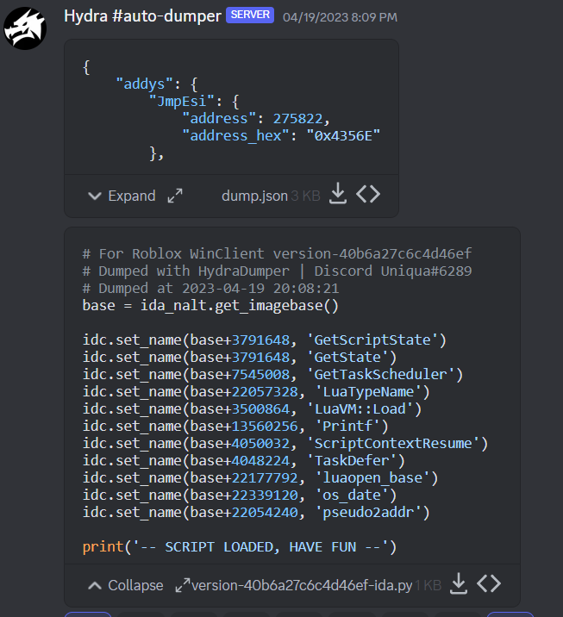The image size is (563, 617).
Task: Change language of the ida.py preview
Action: 489,583
